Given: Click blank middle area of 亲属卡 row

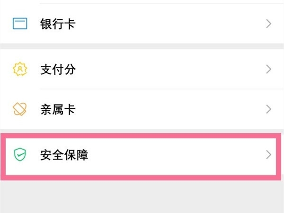Looking at the screenshot, I should pos(166,109).
